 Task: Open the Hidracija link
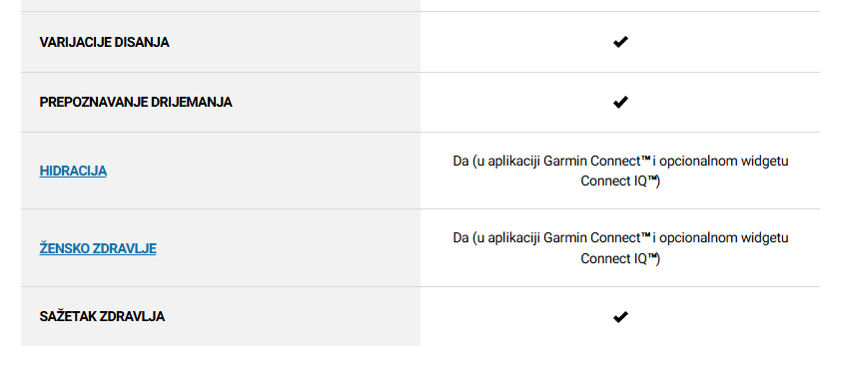73,172
